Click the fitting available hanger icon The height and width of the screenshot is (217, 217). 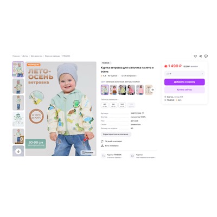[102, 145]
